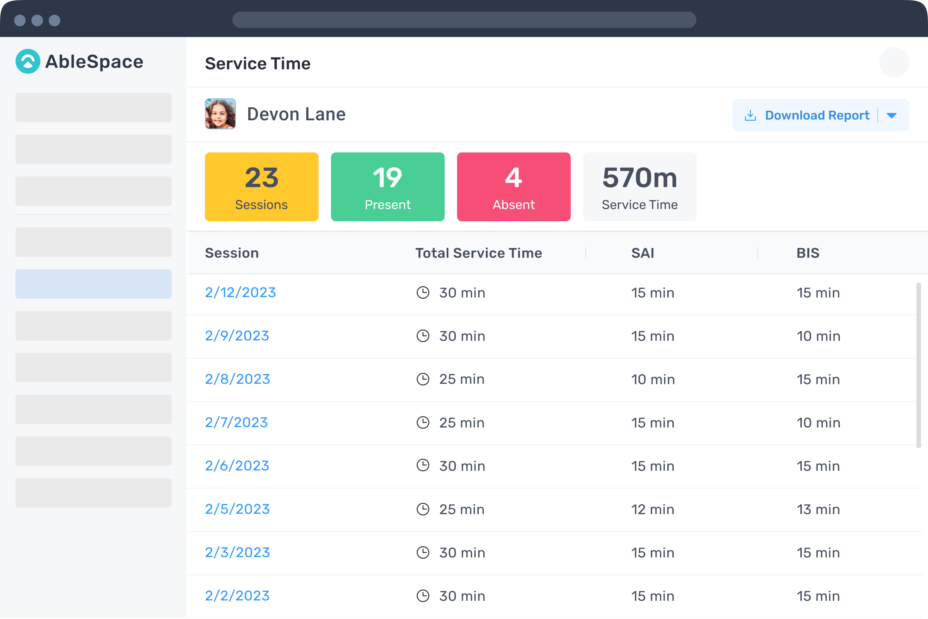Click the round profile avatar top right
Viewport: 928px width, 619px height.
(894, 62)
